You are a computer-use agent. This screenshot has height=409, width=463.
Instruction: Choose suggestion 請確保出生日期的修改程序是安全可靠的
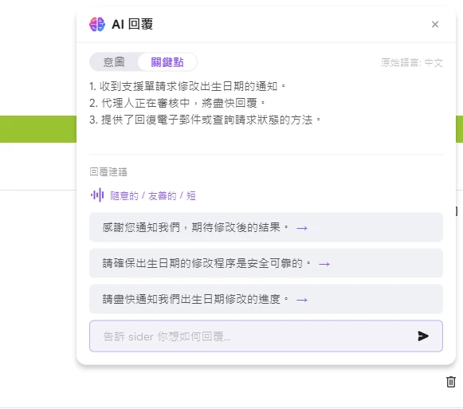[266, 263]
